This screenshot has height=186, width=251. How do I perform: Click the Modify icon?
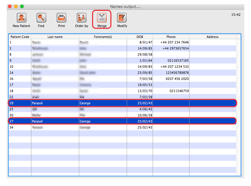pos(122,18)
